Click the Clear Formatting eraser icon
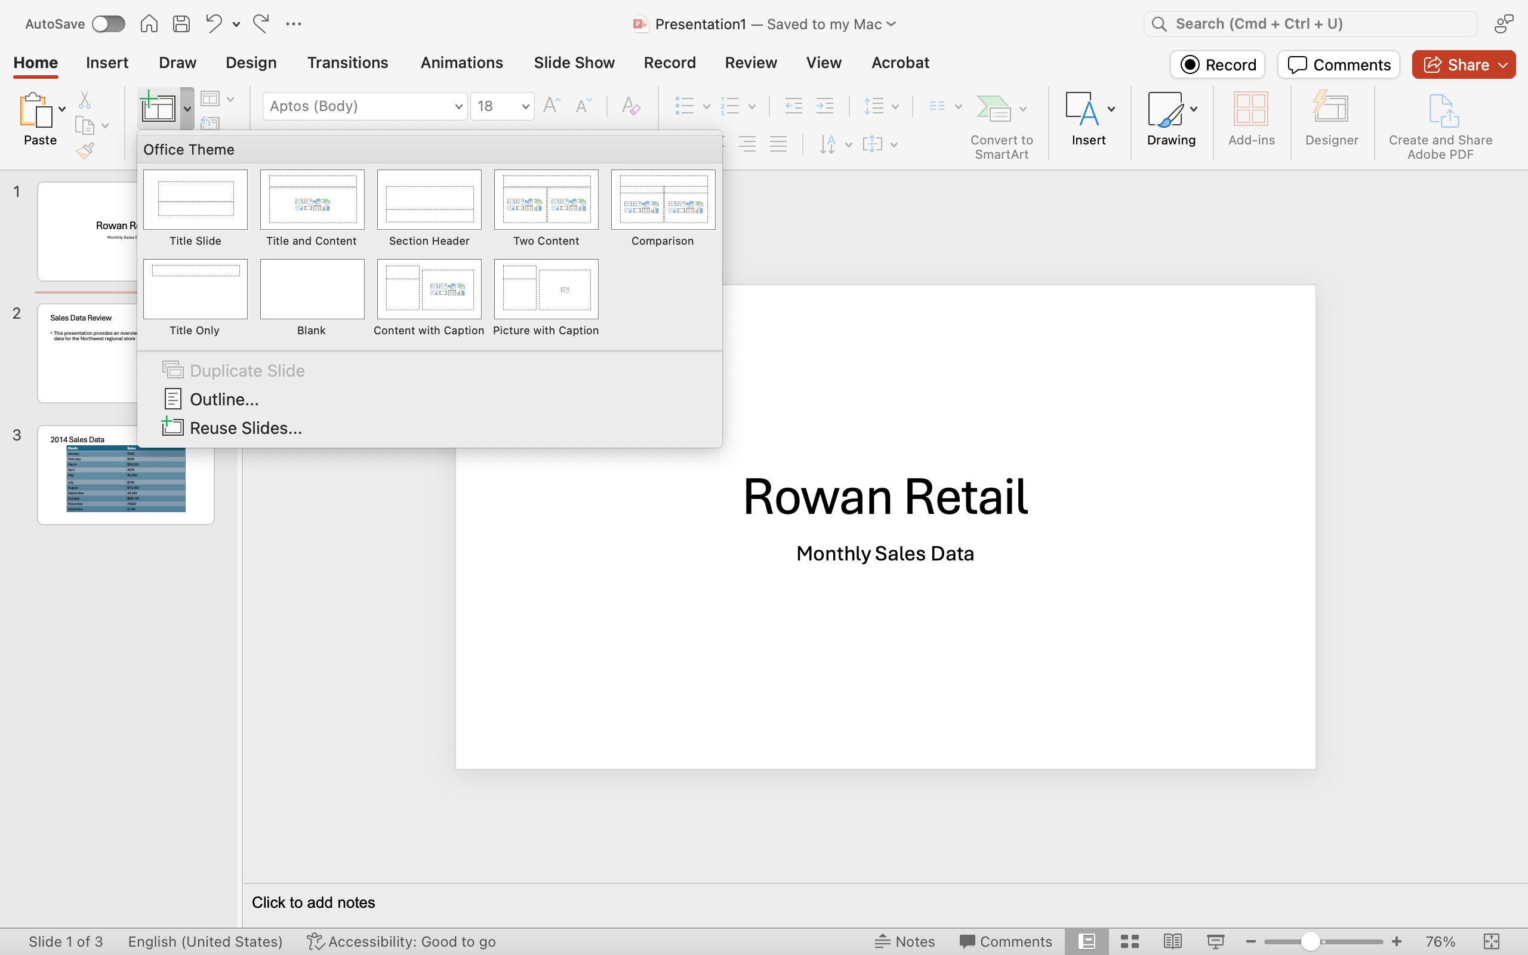The width and height of the screenshot is (1528, 955). pyautogui.click(x=631, y=106)
